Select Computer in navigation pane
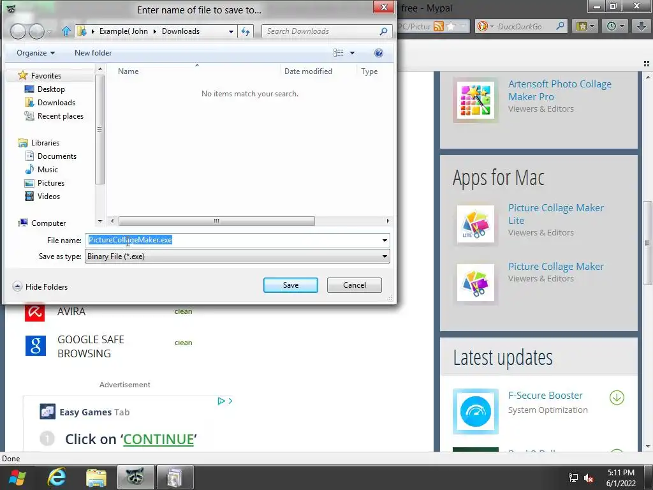This screenshot has width=653, height=490. (x=48, y=223)
